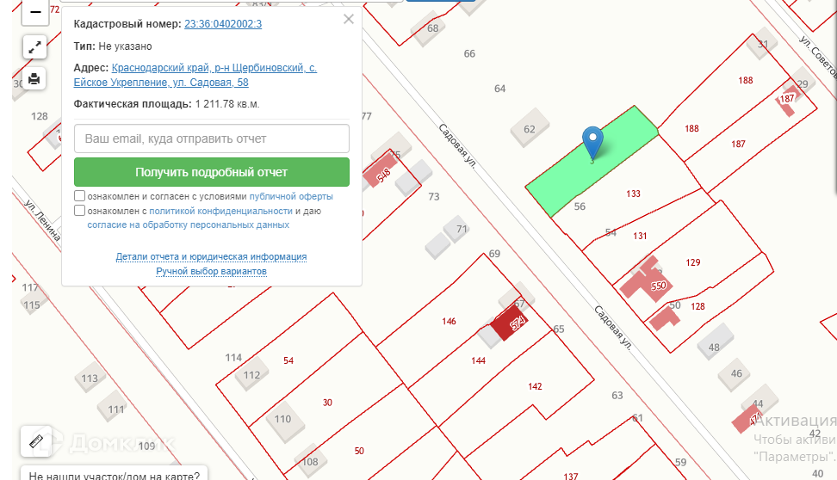Click house number 112 building
The width and height of the screenshot is (837, 480).
[x=252, y=375]
